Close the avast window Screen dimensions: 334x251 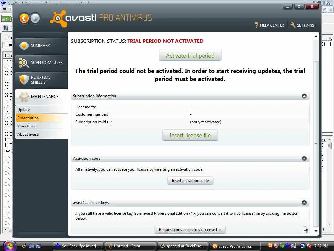[312, 7]
